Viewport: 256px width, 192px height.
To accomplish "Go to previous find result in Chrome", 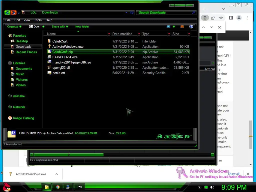I will coord(203,27).
